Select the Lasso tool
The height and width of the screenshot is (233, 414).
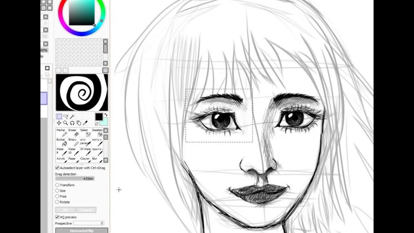point(66,116)
